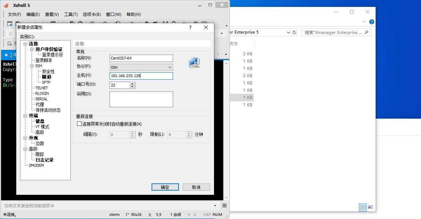
Task: Select 隧道 under SSH
Action: 46,77
